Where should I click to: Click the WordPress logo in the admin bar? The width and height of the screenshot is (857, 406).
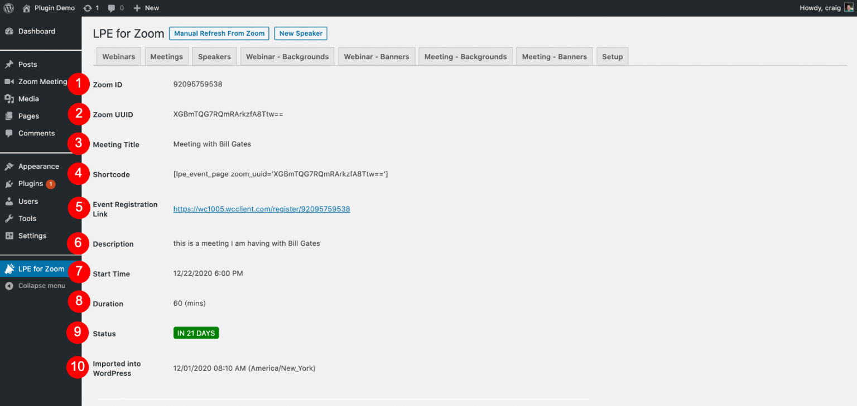pyautogui.click(x=8, y=8)
